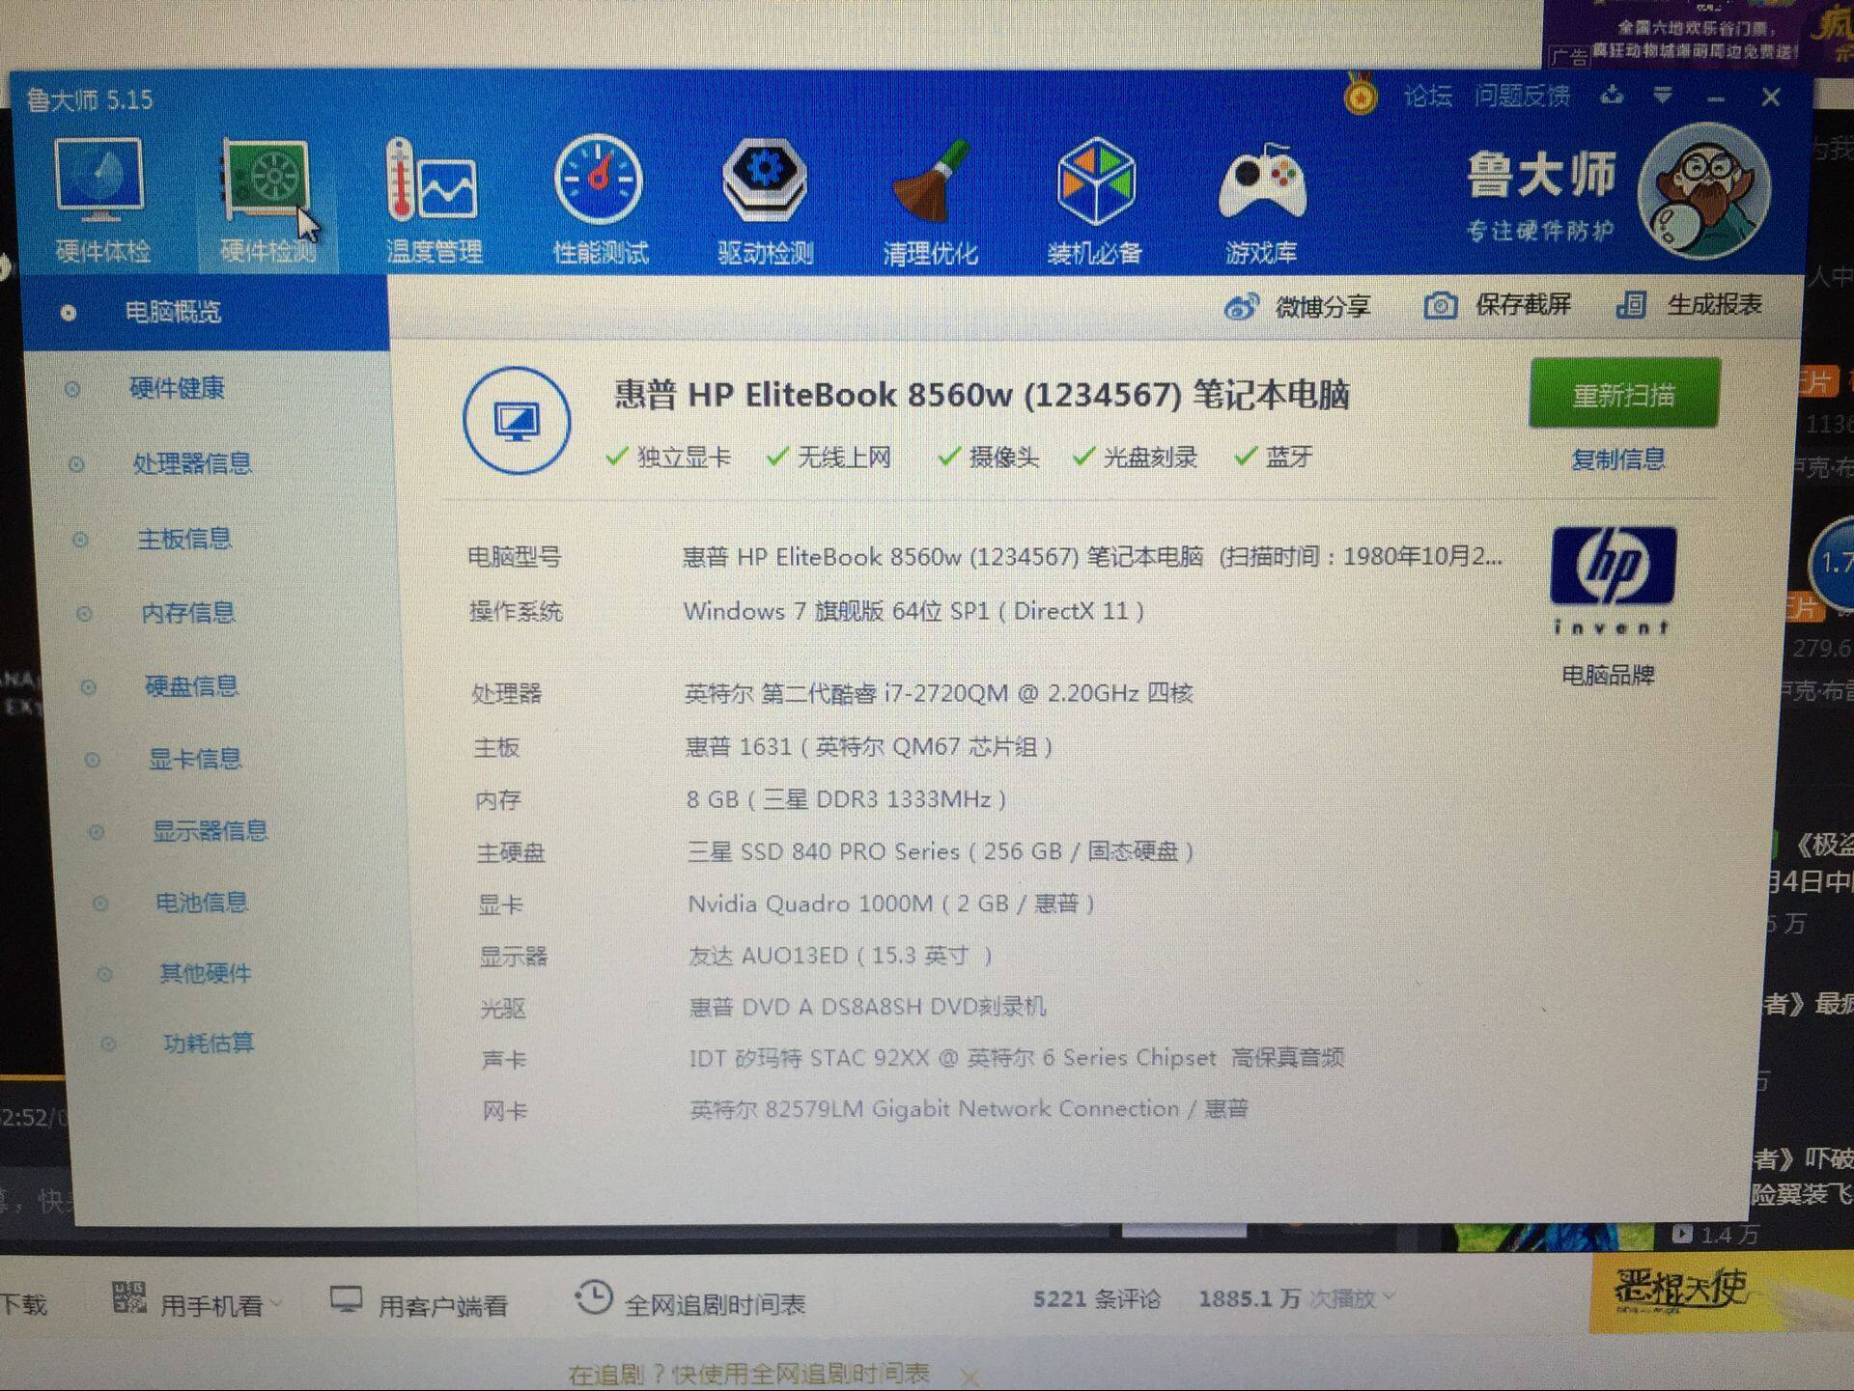Select 硬件健康 in the sidebar
Image resolution: width=1854 pixels, height=1391 pixels.
click(x=177, y=388)
